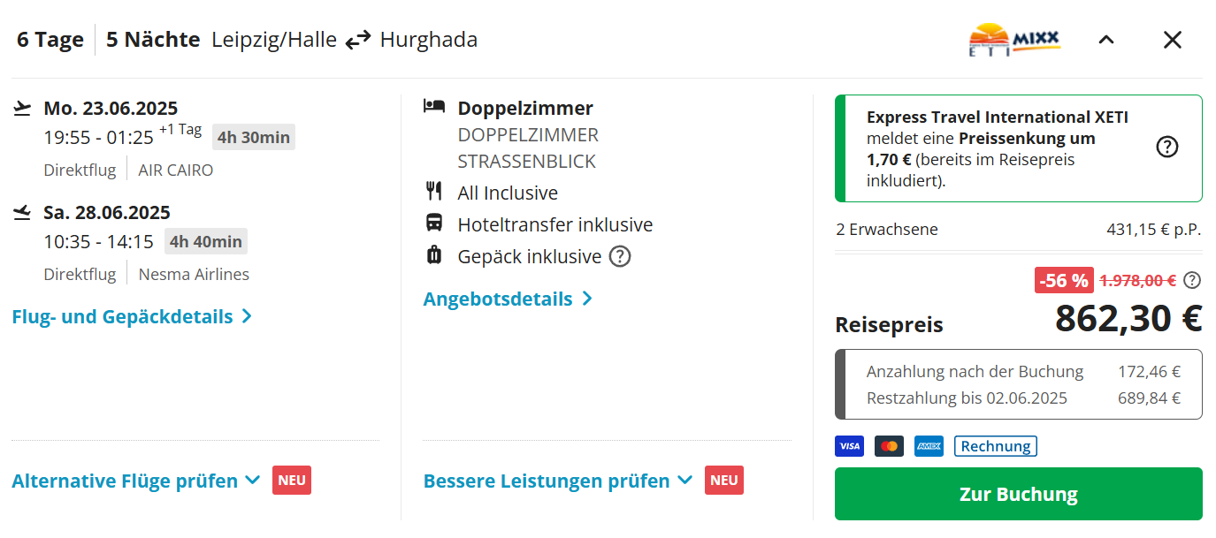Screen dimensions: 1216x538
Task: Collapse the offer with the up chevron
Action: click(x=1106, y=40)
